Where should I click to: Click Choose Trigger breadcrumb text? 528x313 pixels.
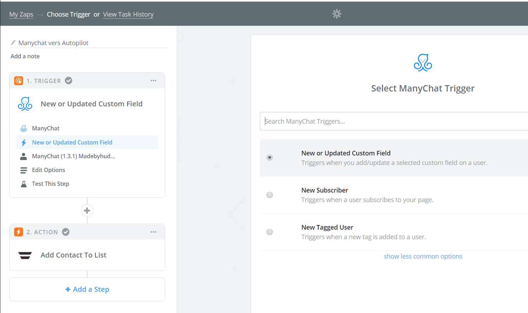[x=69, y=14]
